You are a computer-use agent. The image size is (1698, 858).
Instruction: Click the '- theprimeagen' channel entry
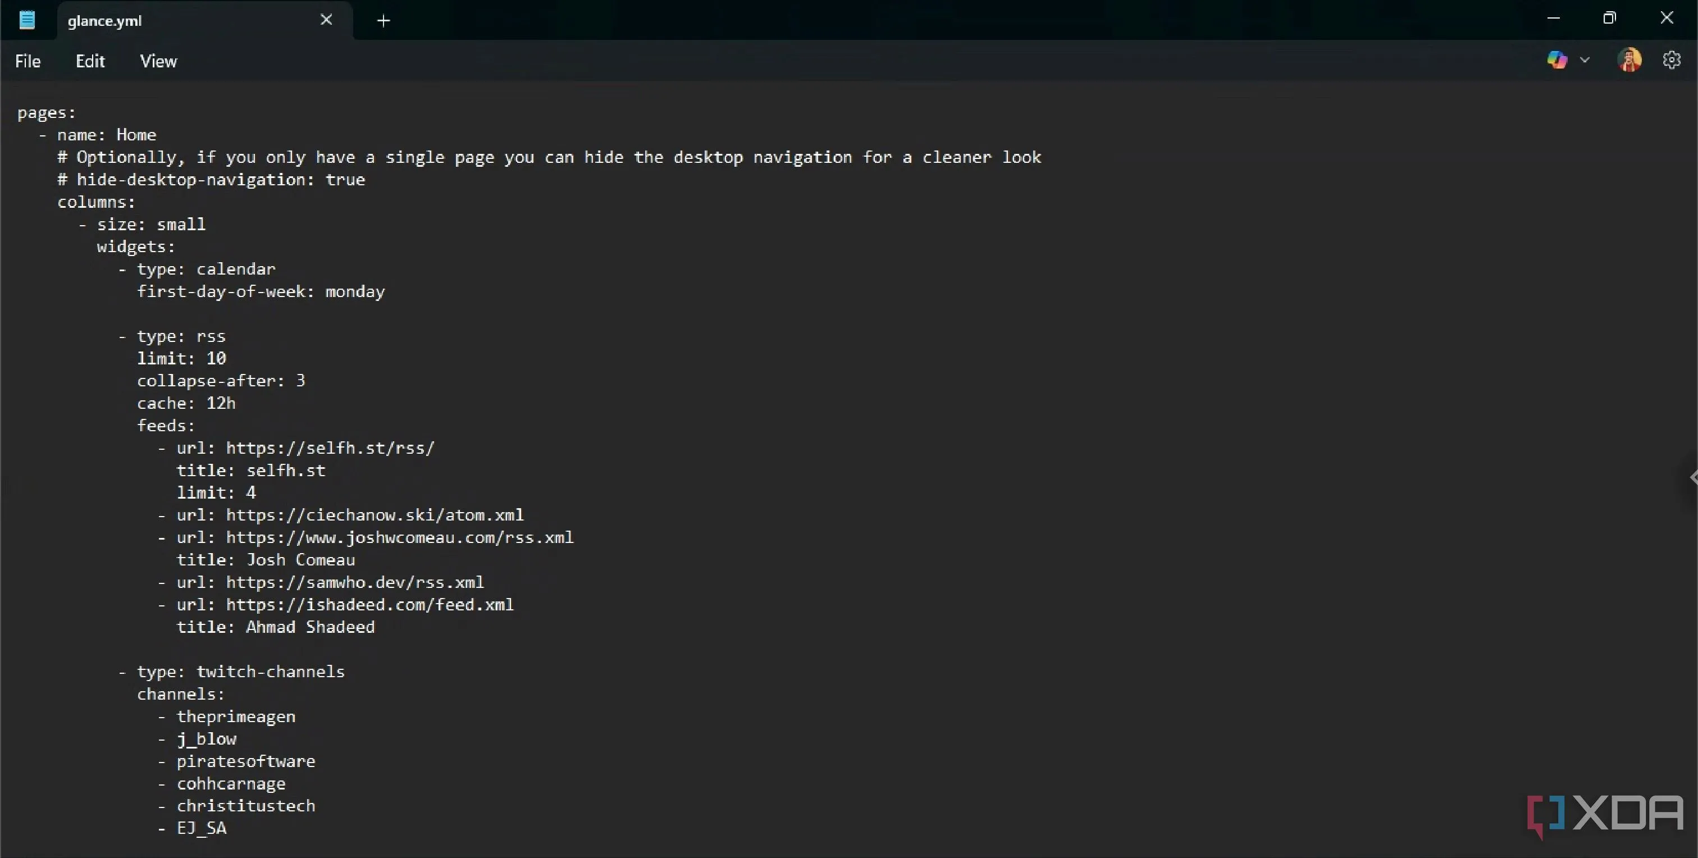pos(226,717)
